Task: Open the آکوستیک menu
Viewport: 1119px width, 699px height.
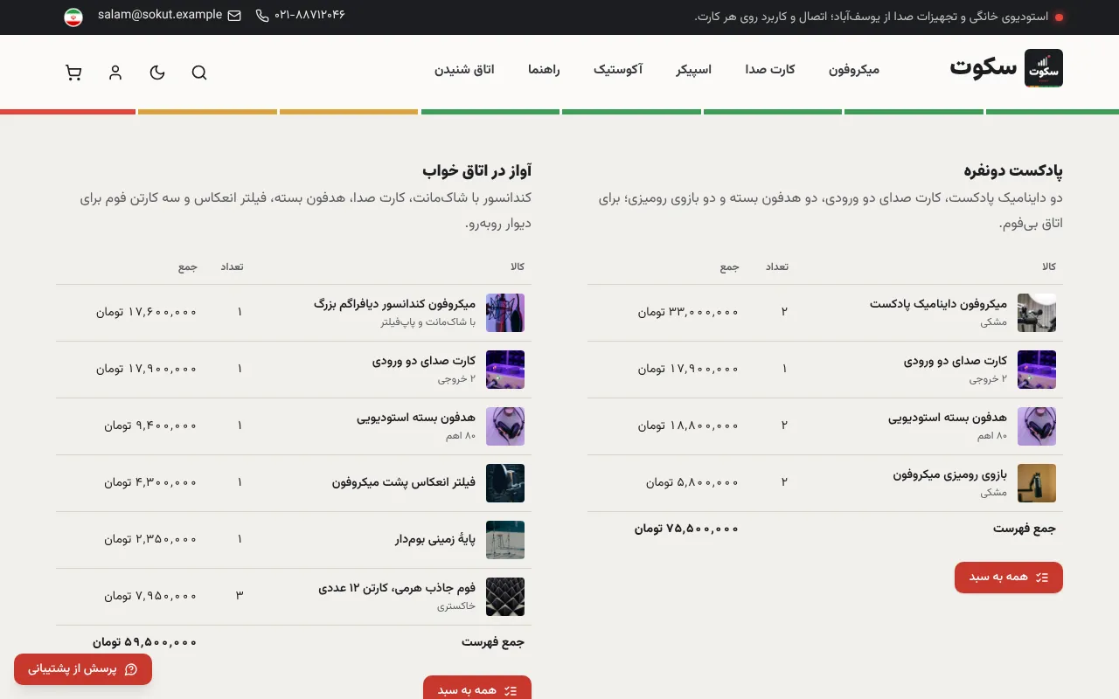Action: 618,69
